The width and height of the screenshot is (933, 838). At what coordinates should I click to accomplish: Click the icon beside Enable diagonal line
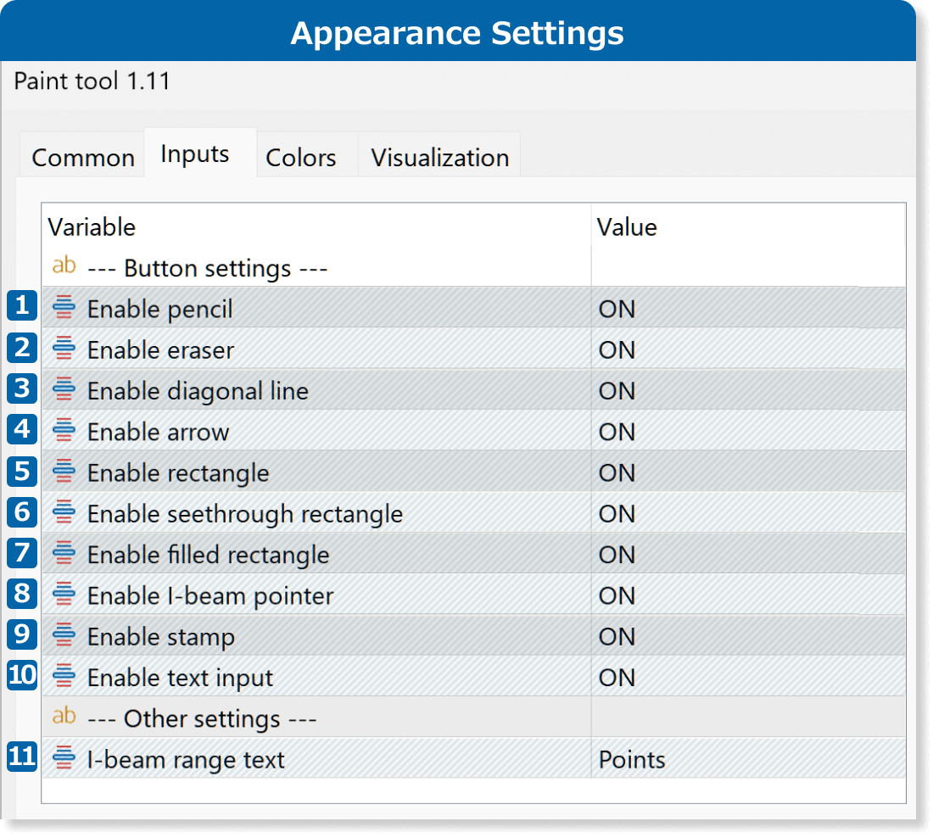(x=64, y=389)
